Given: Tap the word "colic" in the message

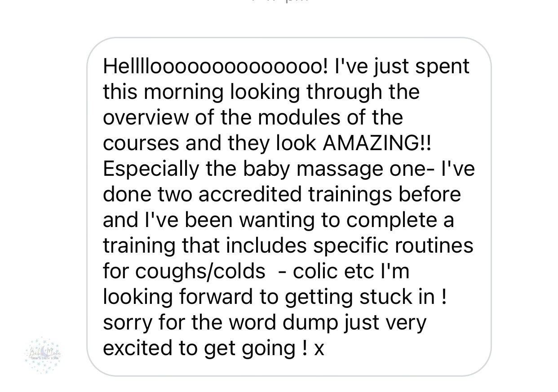Looking at the screenshot, I should (x=317, y=272).
